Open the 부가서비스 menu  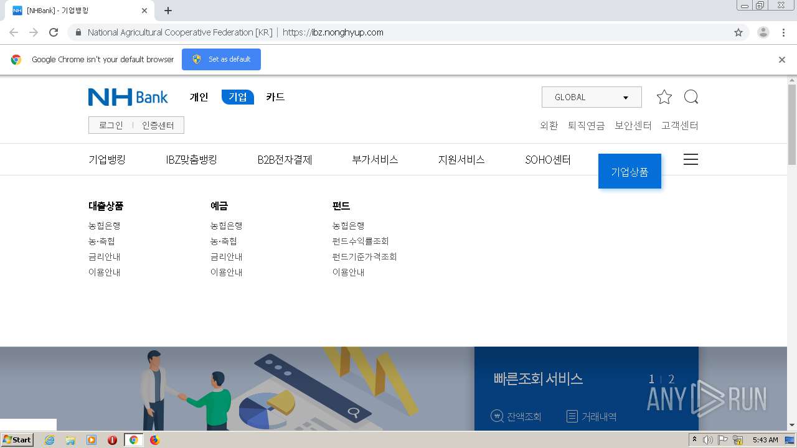pyautogui.click(x=375, y=159)
